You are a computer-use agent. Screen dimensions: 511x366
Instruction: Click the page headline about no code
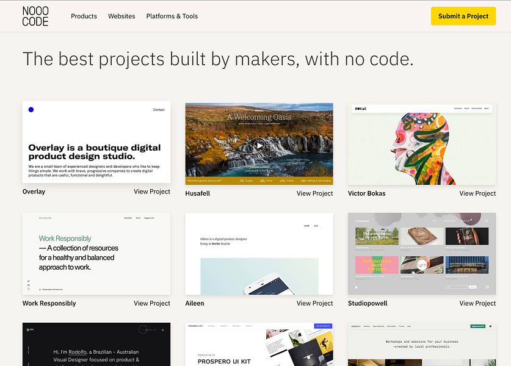click(x=218, y=59)
